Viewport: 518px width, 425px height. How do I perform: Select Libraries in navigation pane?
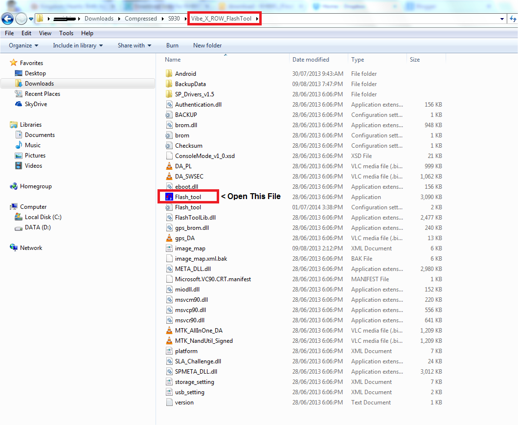[x=31, y=125]
